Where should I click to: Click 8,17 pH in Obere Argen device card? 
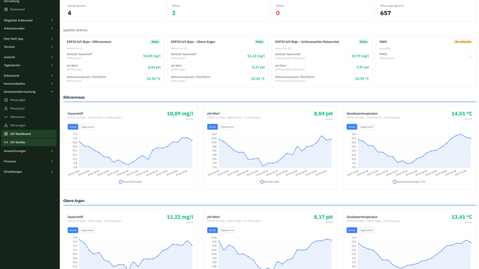(x=258, y=68)
